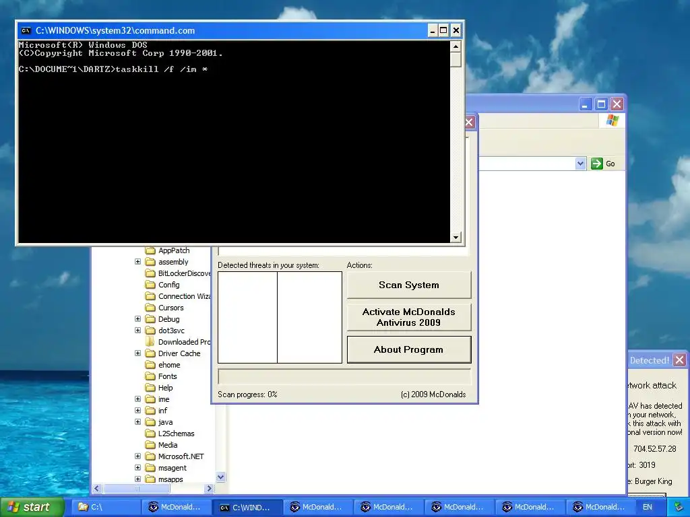Click the Windows flag logo in Explorer
This screenshot has height=517, width=690.
point(612,120)
